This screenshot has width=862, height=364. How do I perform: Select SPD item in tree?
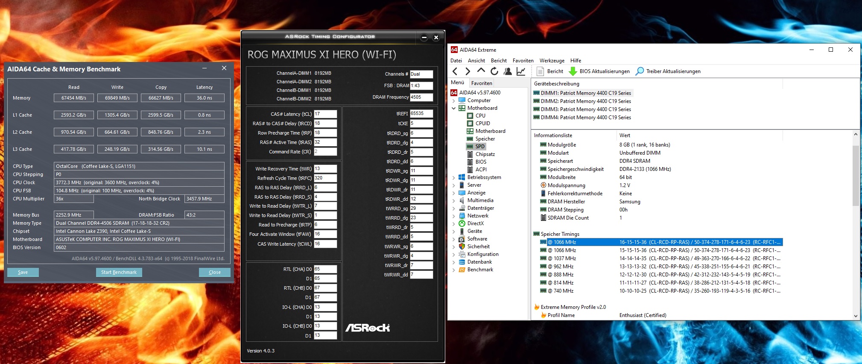480,147
